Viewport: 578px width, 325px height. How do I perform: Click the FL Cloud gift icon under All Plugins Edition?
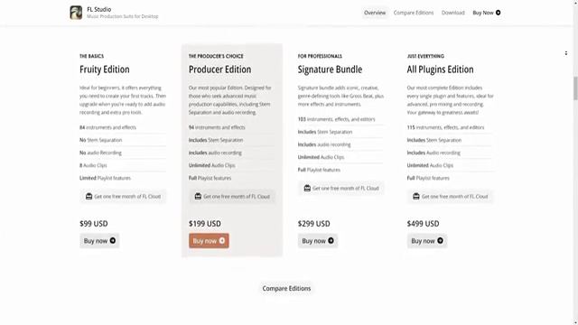coord(416,197)
